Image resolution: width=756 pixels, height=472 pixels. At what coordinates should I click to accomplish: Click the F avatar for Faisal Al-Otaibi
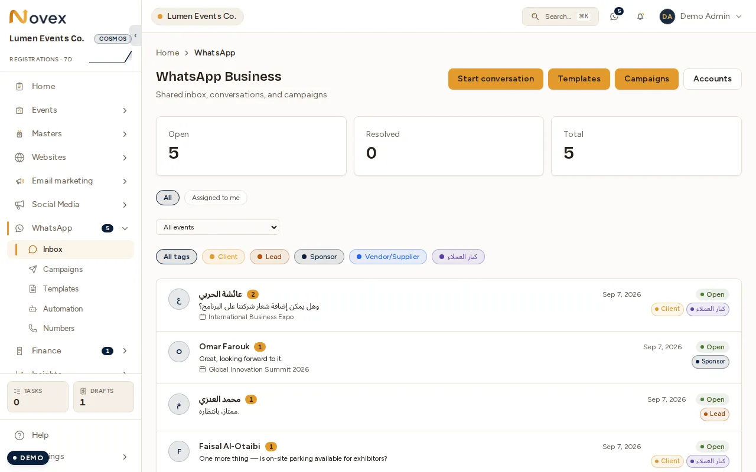pyautogui.click(x=179, y=452)
